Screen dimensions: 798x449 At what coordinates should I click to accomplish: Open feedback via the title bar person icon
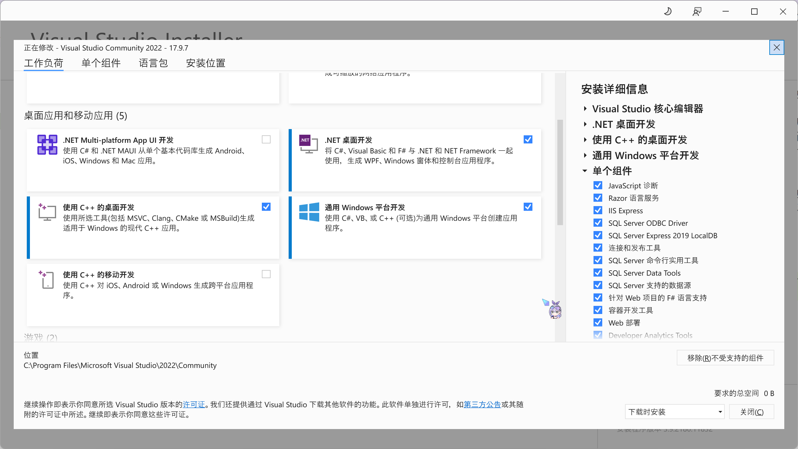coord(697,12)
